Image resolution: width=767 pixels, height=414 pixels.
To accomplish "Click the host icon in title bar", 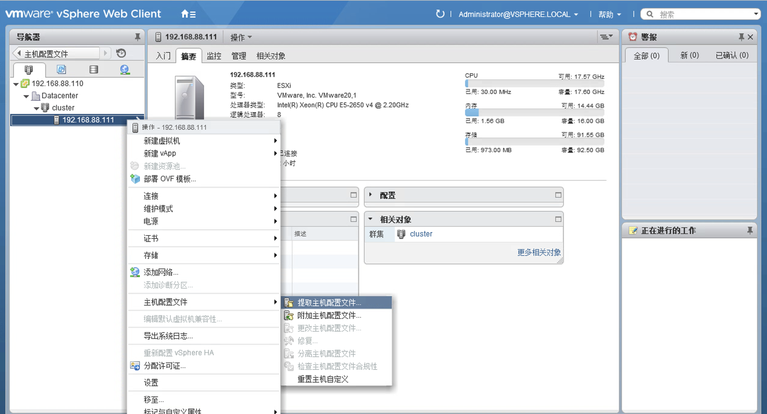I will point(158,37).
